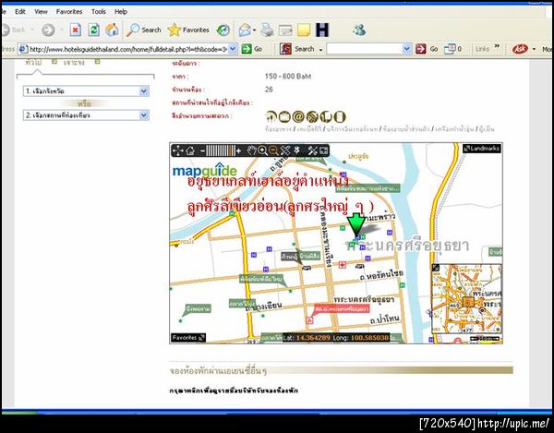Open the View menu
This screenshot has width=554, height=433.
coord(41,12)
